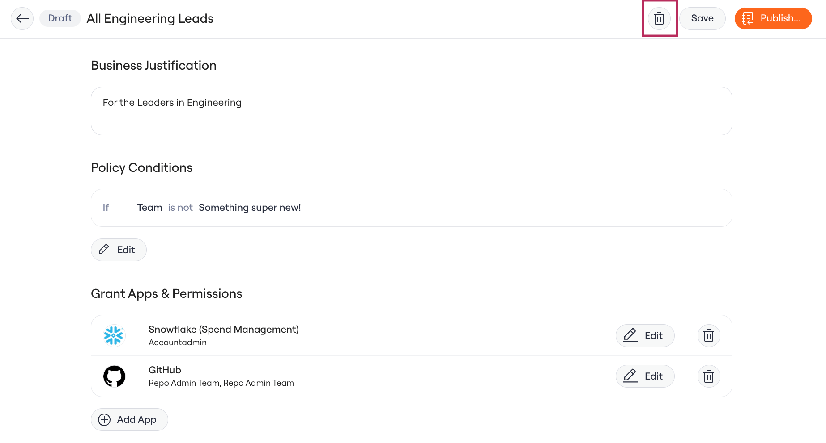
Task: Open the Publish dialog
Action: tap(773, 18)
